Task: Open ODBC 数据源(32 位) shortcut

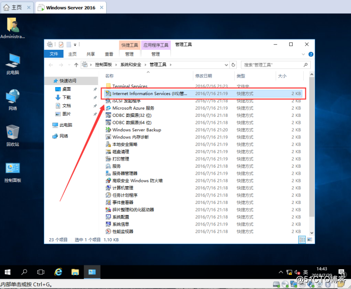Action: click(132, 115)
